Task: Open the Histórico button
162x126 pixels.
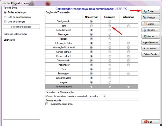Action: (x=151, y=30)
